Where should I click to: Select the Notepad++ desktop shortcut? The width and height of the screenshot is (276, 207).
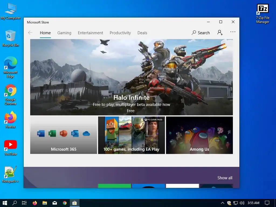pos(11,174)
